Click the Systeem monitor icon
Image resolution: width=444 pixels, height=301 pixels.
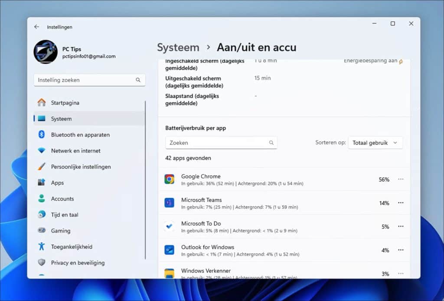click(42, 119)
